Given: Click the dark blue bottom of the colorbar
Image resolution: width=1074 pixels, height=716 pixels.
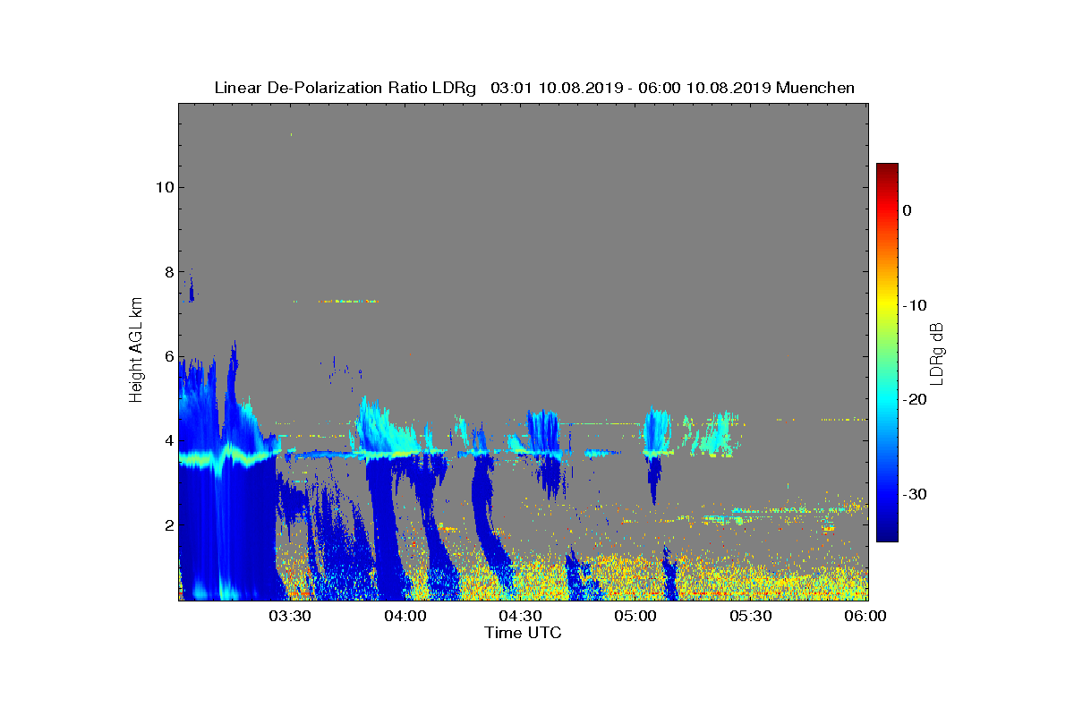Looking at the screenshot, I should click(x=887, y=534).
